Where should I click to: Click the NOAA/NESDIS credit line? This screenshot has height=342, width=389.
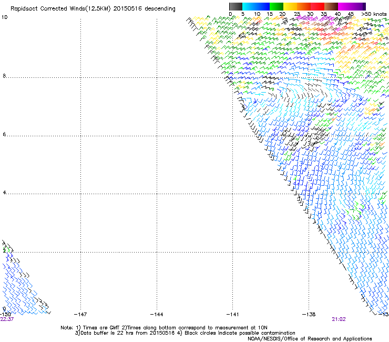pyautogui.click(x=310, y=339)
